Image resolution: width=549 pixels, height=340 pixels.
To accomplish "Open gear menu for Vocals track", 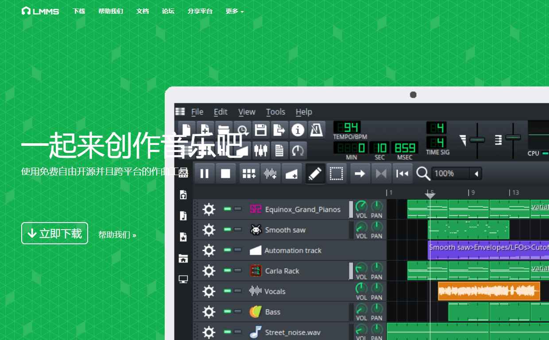I will (209, 291).
